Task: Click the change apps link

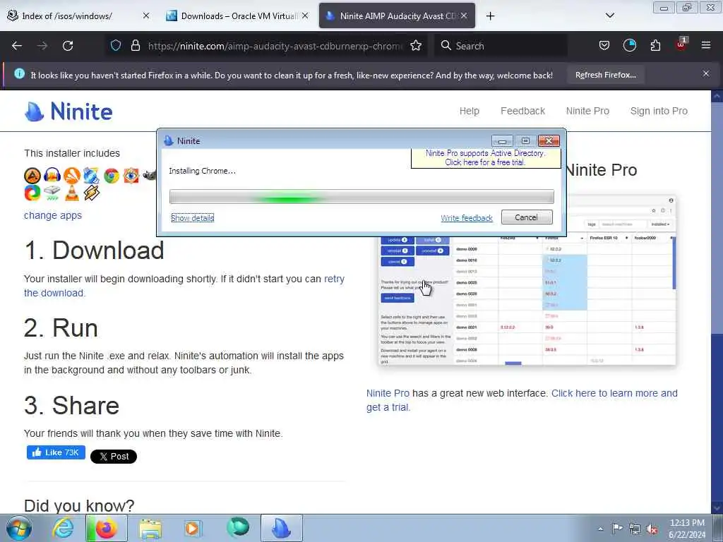Action: tap(52, 215)
